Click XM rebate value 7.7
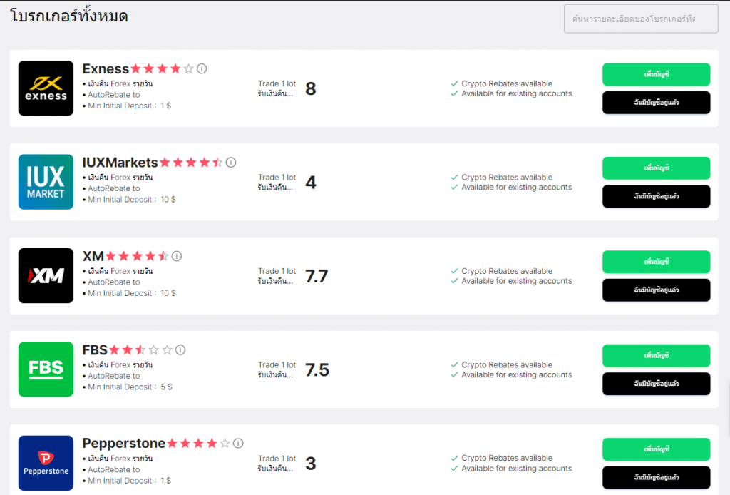 coord(317,276)
